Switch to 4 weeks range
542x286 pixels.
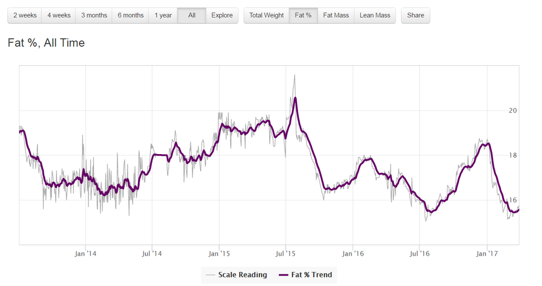(59, 15)
